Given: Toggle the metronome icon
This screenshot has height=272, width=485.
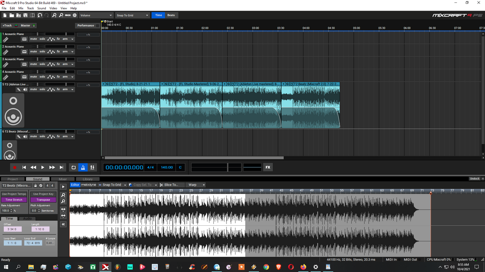Looking at the screenshot, I should 83,168.
